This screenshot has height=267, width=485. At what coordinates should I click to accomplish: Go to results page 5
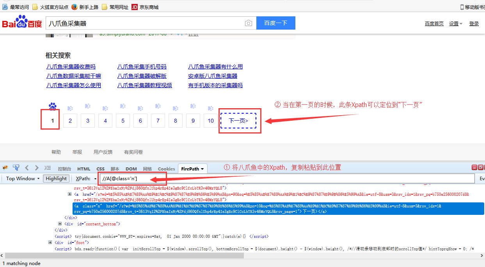click(123, 121)
